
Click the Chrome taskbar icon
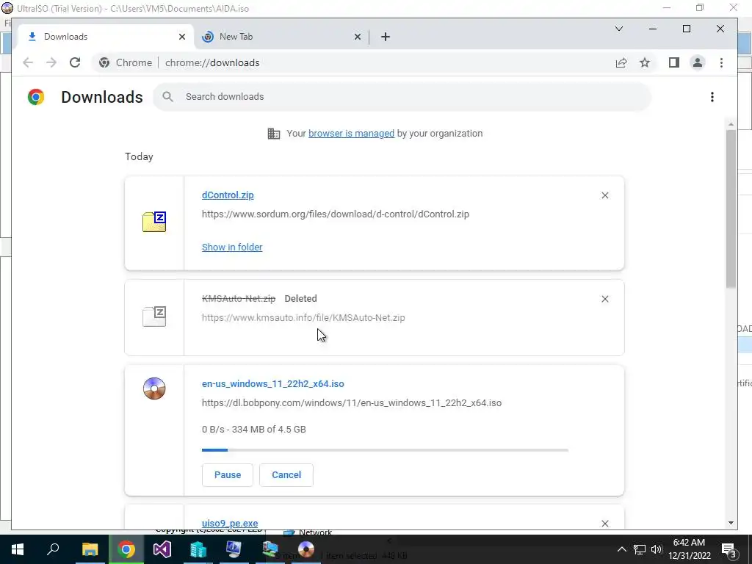[126, 549]
